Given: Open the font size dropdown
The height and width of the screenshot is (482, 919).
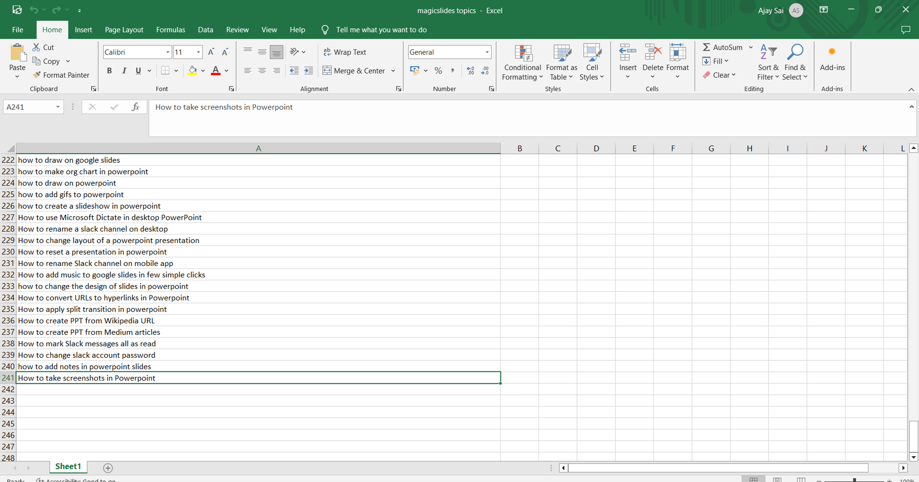Looking at the screenshot, I should tap(199, 52).
